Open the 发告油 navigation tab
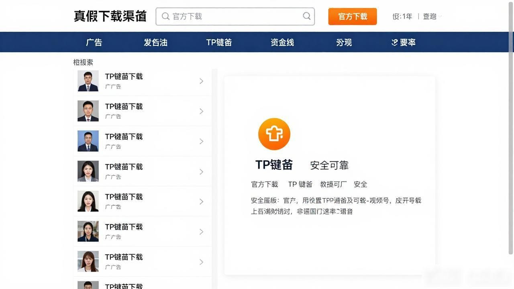This screenshot has height=289, width=514. (155, 42)
